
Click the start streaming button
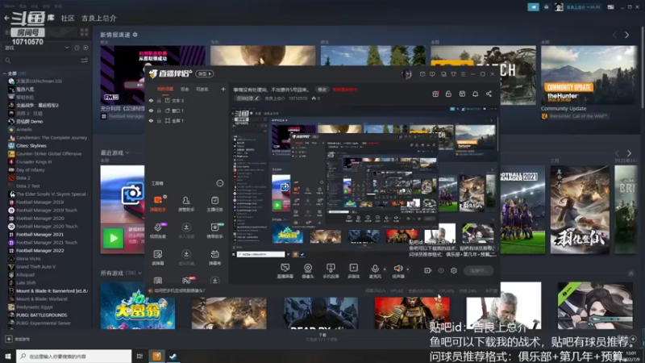pyautogui.click(x=478, y=270)
